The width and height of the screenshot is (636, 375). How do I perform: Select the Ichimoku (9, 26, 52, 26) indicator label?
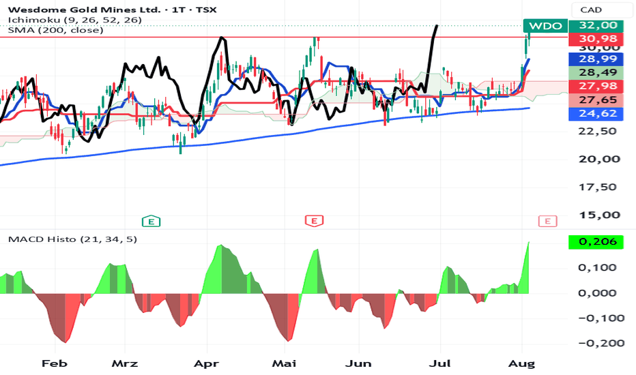pyautogui.click(x=75, y=20)
